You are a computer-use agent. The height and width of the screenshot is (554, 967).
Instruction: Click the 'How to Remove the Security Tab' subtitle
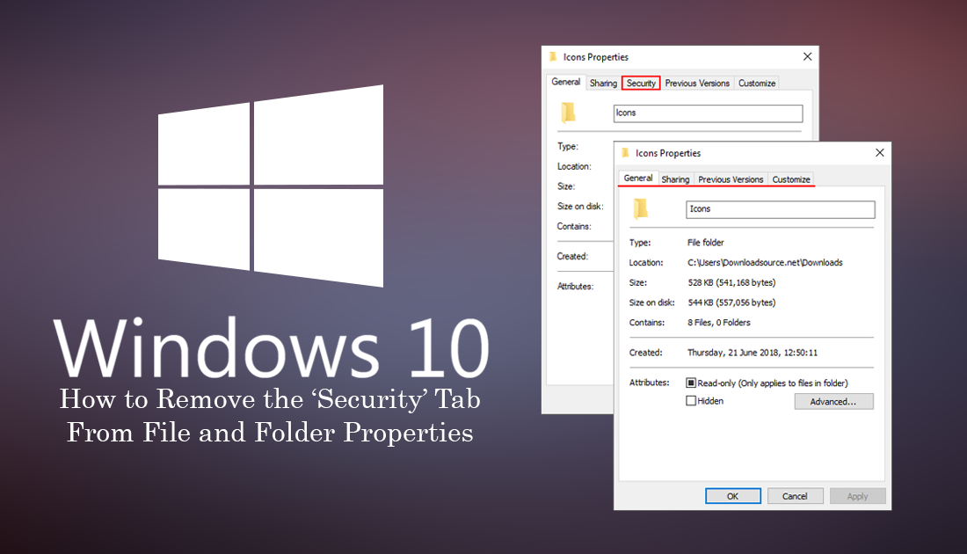[270, 398]
